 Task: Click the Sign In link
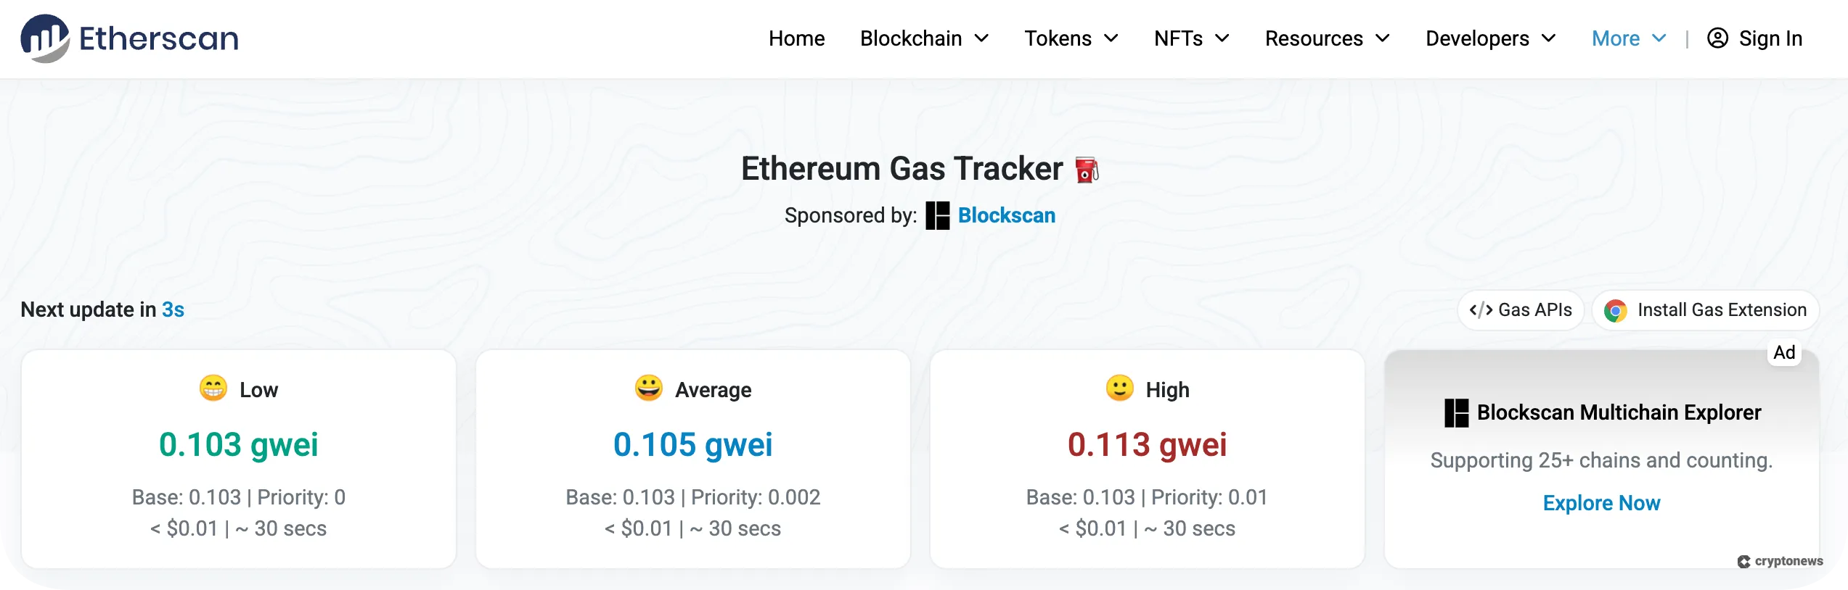1770,38
